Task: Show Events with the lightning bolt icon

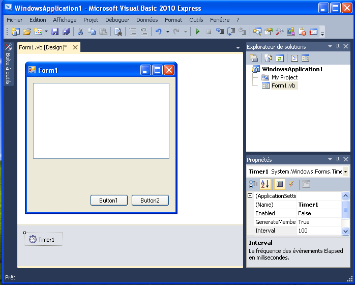Action: 291,184
